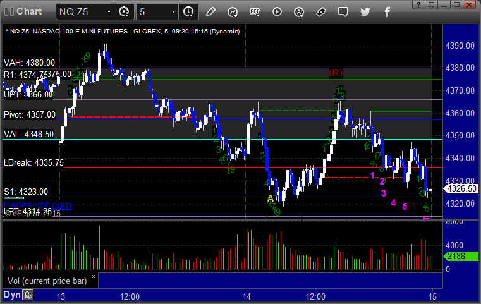Open the chart settings gear menu
The image size is (481, 304).
point(124,12)
